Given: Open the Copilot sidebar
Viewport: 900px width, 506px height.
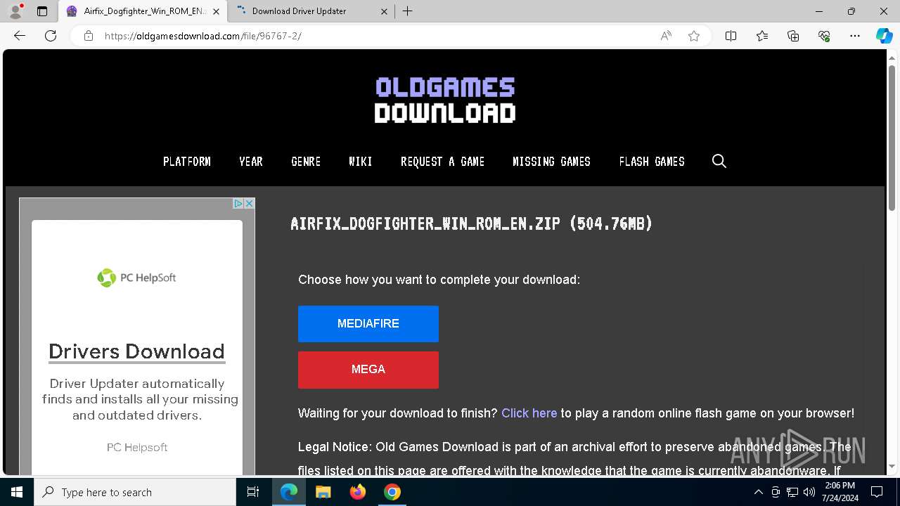Looking at the screenshot, I should tap(884, 36).
